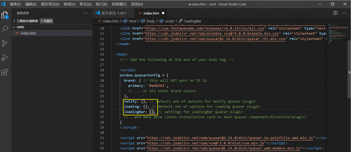This screenshot has width=351, height=152.
Task: Click the code minimap preview
Action: tap(337, 33)
